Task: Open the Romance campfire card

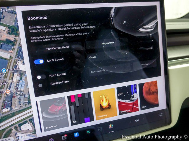Action: tap(105, 104)
